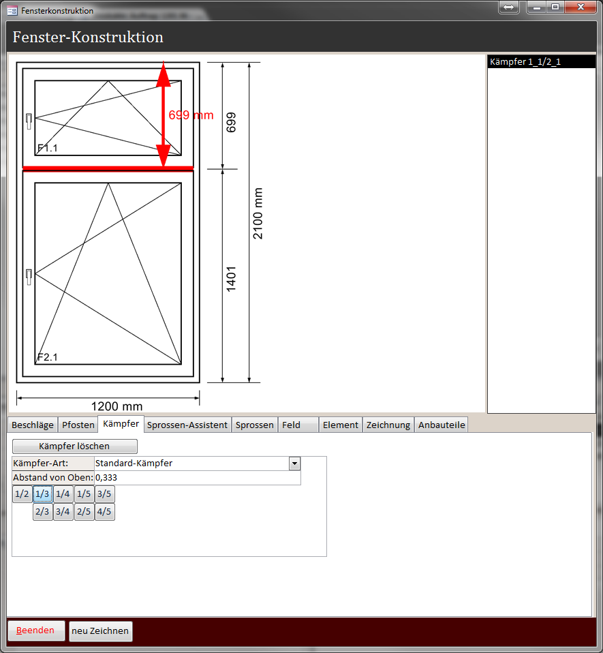Select list entry Kämpfer 1_1/2_1
Screen dimensions: 603x653
542,61
